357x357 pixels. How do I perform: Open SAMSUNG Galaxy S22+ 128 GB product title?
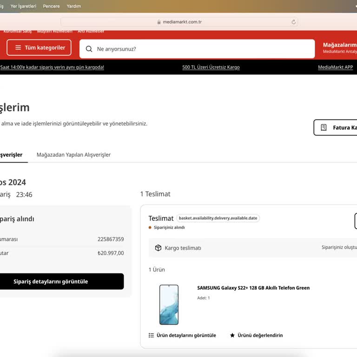(253, 288)
